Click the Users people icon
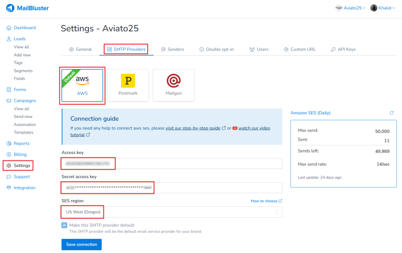 tap(252, 49)
